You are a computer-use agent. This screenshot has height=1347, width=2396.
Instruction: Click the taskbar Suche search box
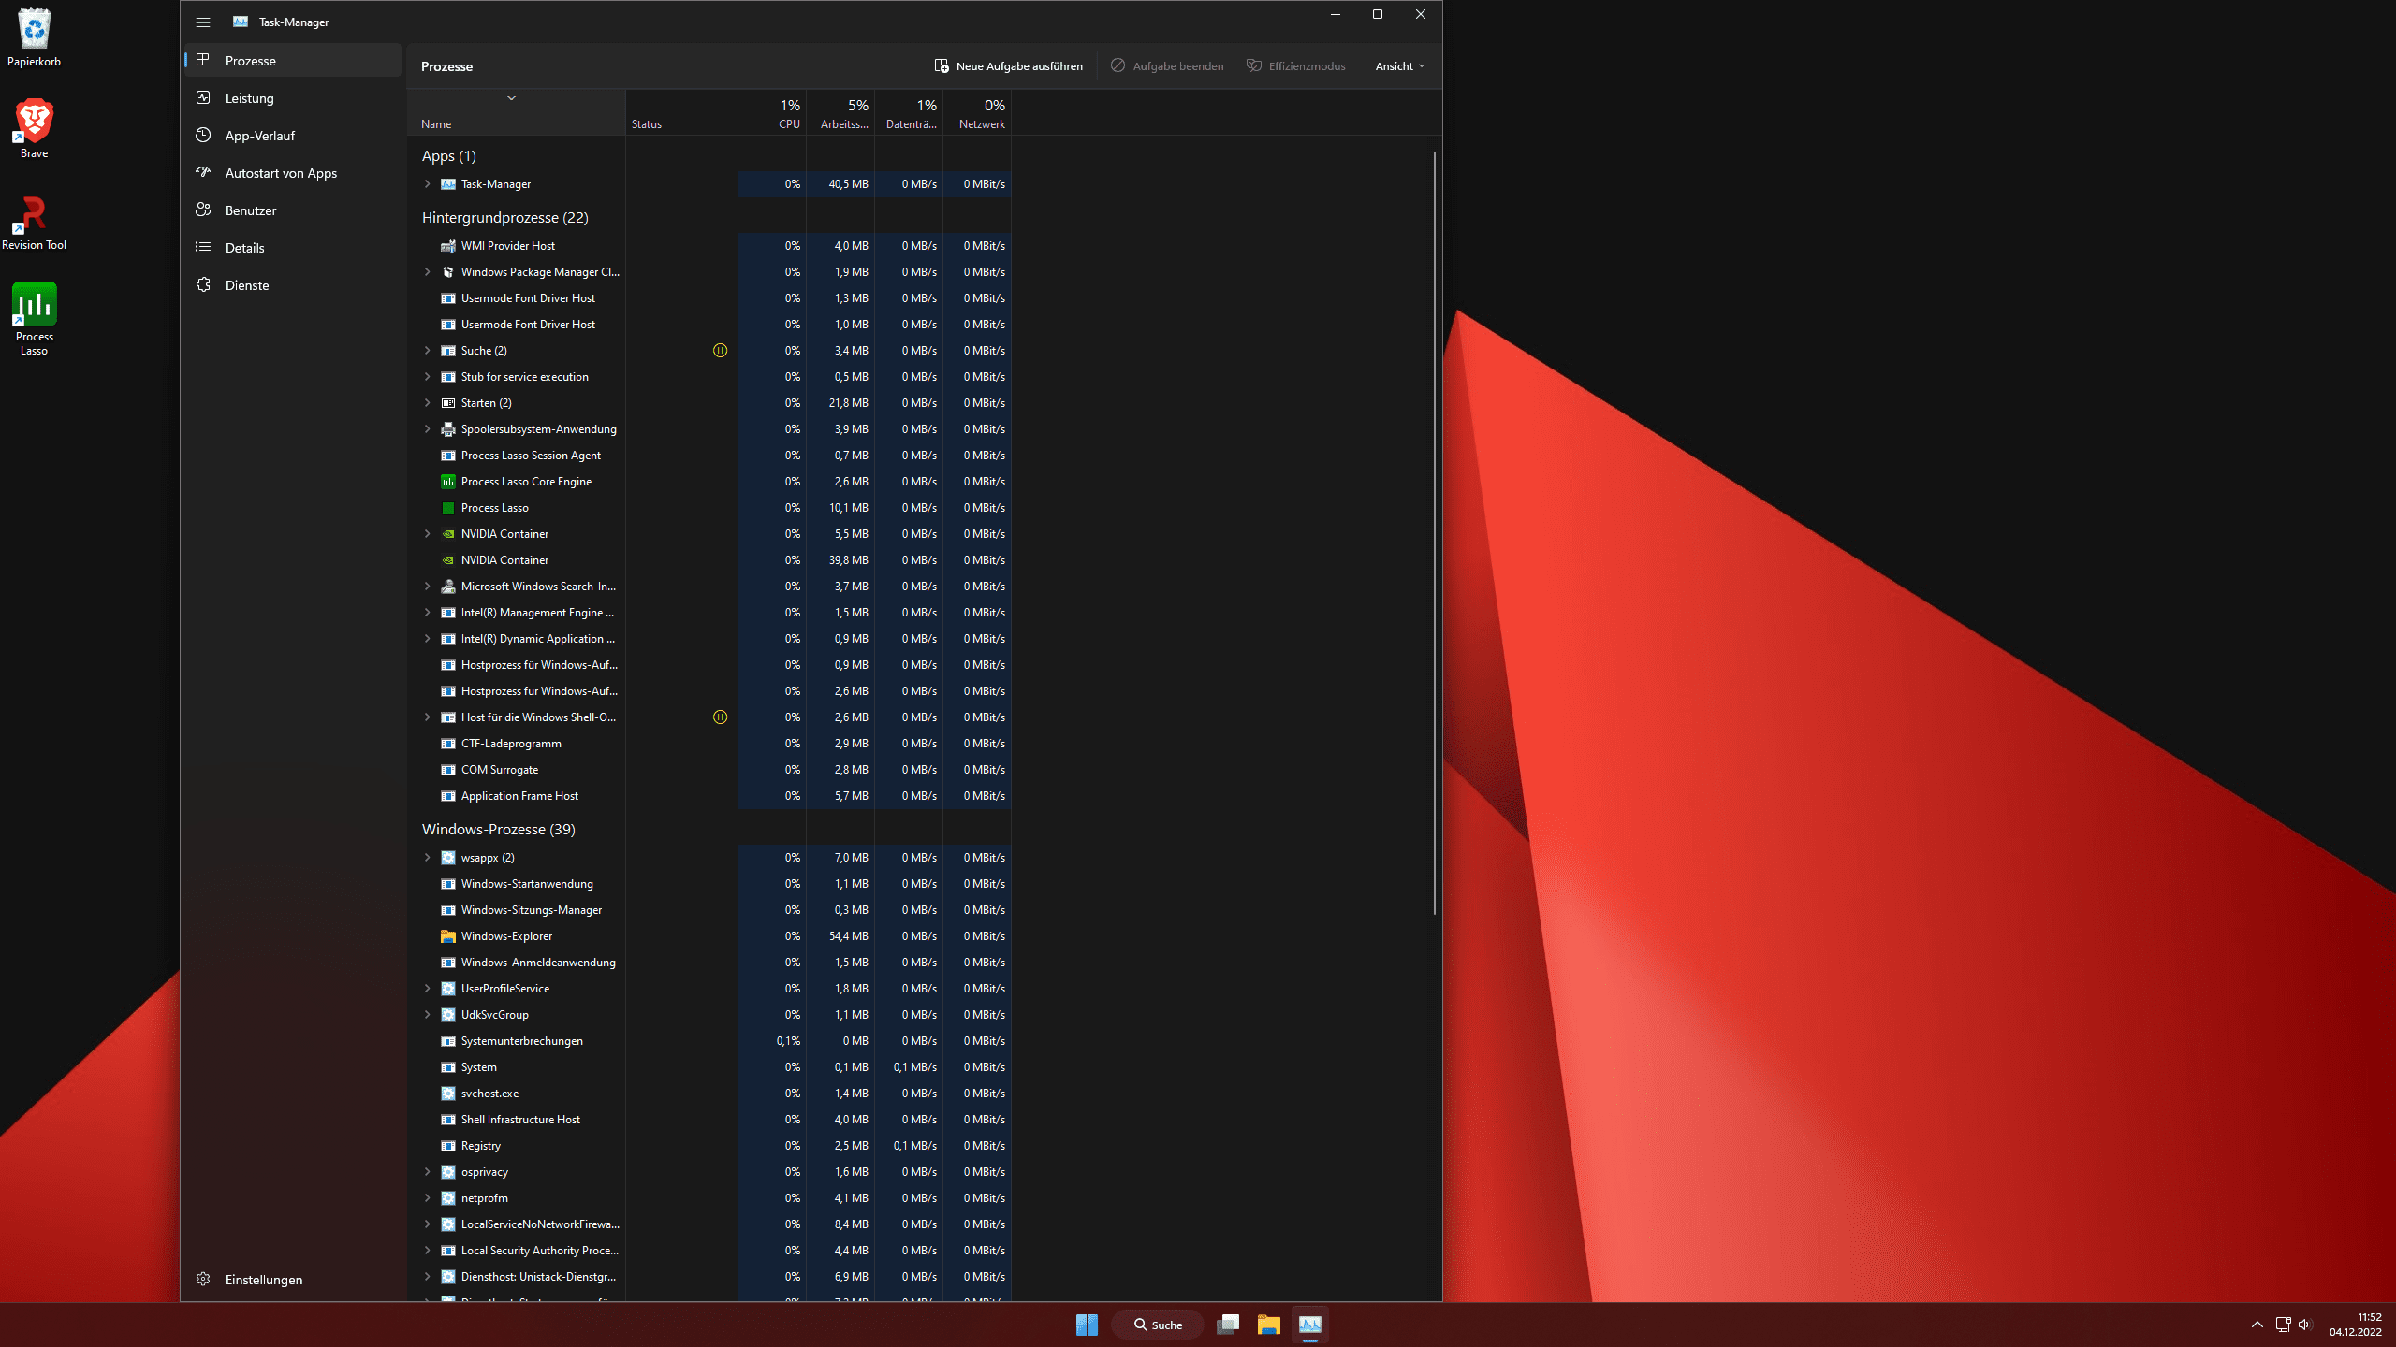(1158, 1325)
